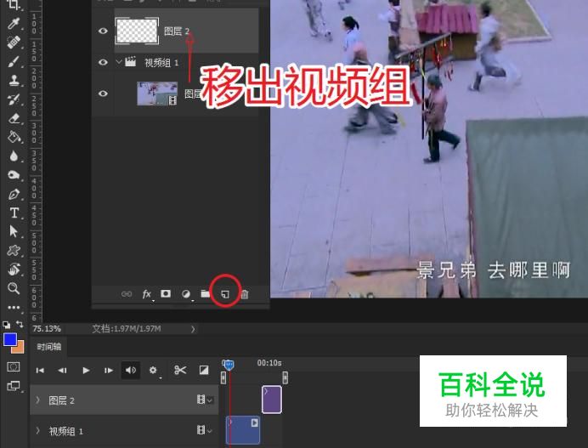Image resolution: width=588 pixels, height=448 pixels.
Task: Select the 图层 2 layer name
Action: coord(176,31)
